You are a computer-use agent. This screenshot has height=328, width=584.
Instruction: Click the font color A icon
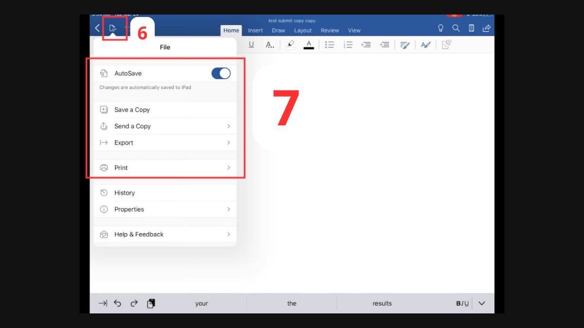pyautogui.click(x=309, y=45)
